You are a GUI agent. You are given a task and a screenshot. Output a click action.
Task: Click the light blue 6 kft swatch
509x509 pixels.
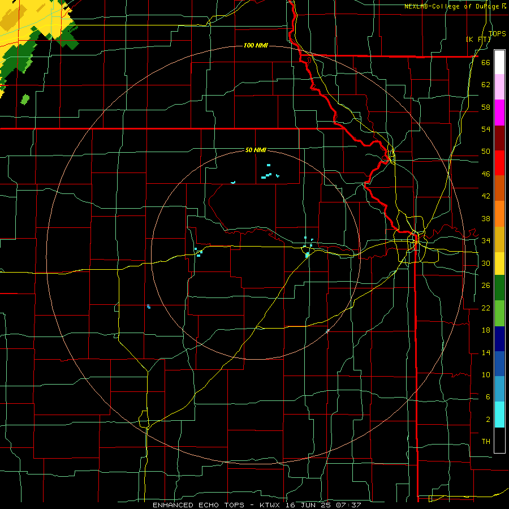tap(499, 389)
